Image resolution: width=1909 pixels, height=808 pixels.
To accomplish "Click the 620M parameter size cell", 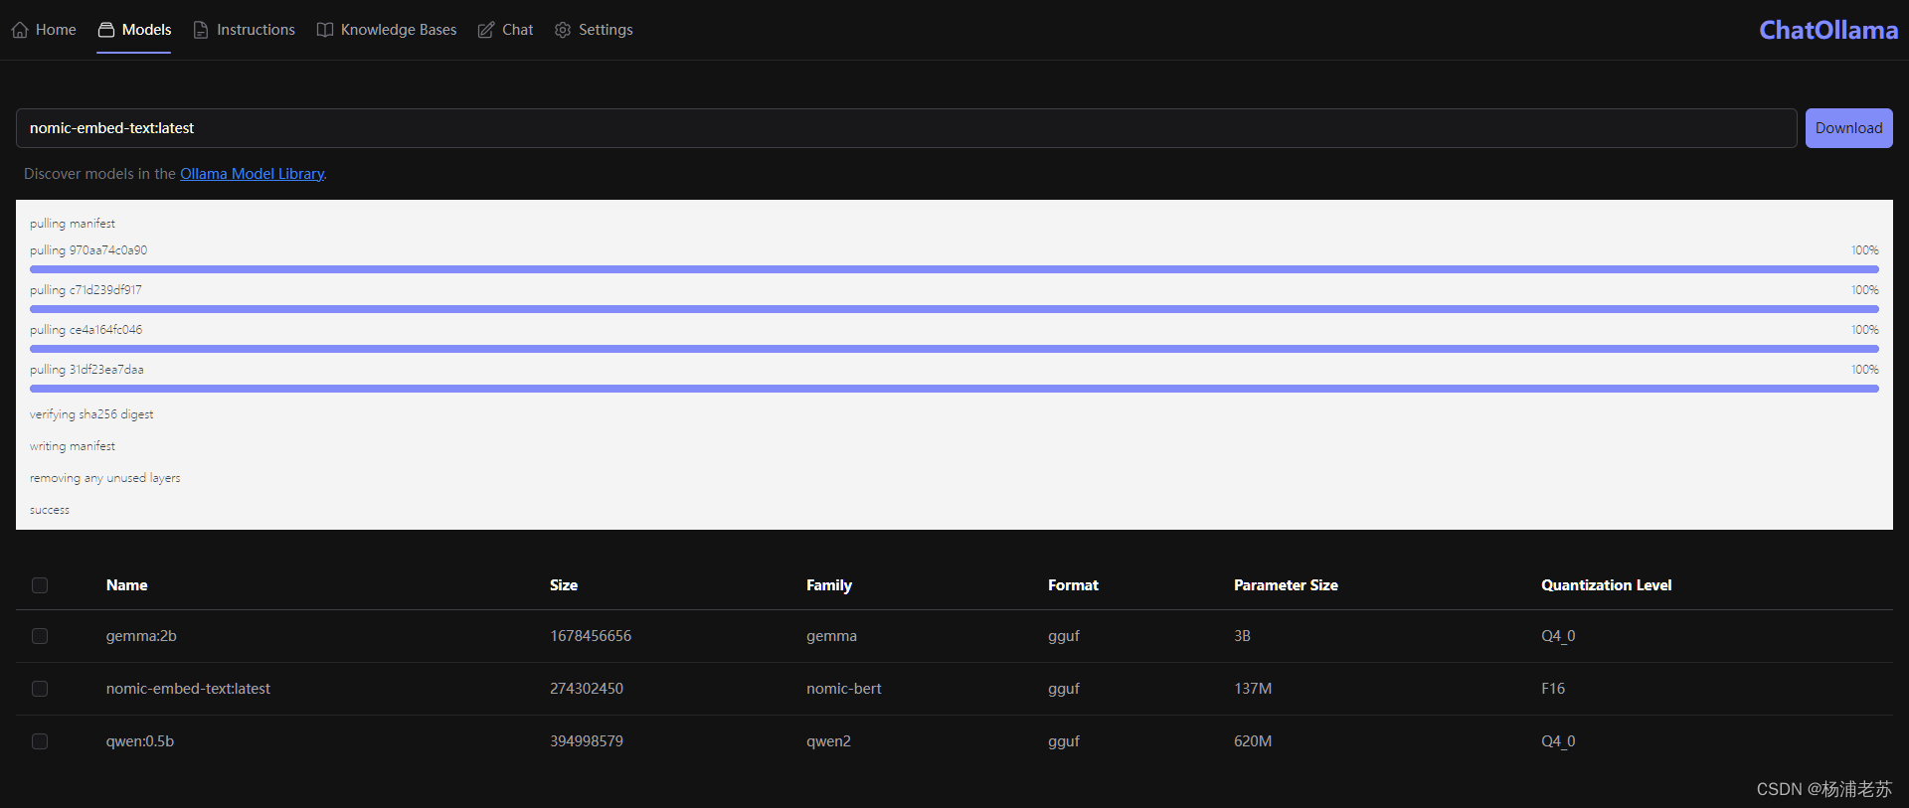I will coord(1253,741).
